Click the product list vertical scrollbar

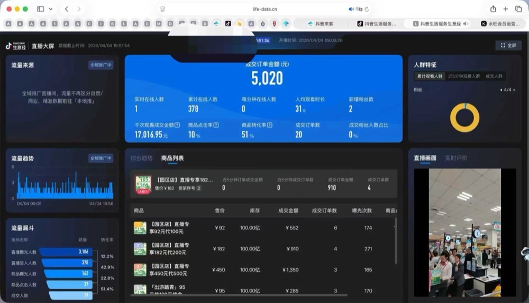396,241
